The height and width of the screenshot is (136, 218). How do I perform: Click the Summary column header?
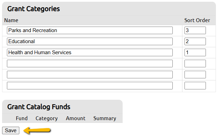click(105, 118)
